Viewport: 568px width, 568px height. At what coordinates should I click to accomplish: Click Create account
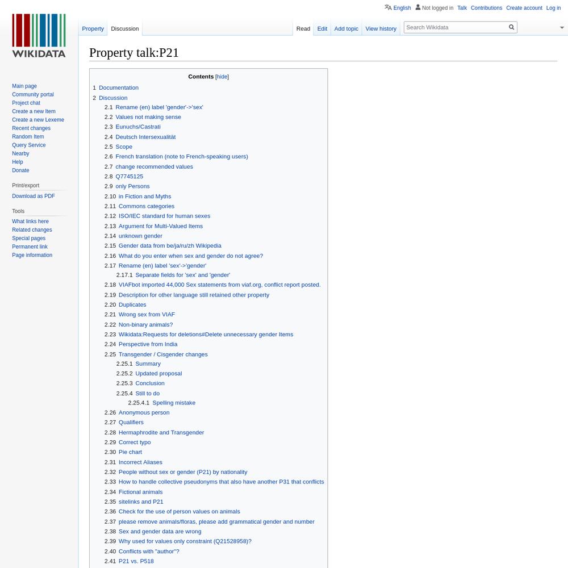click(x=524, y=7)
